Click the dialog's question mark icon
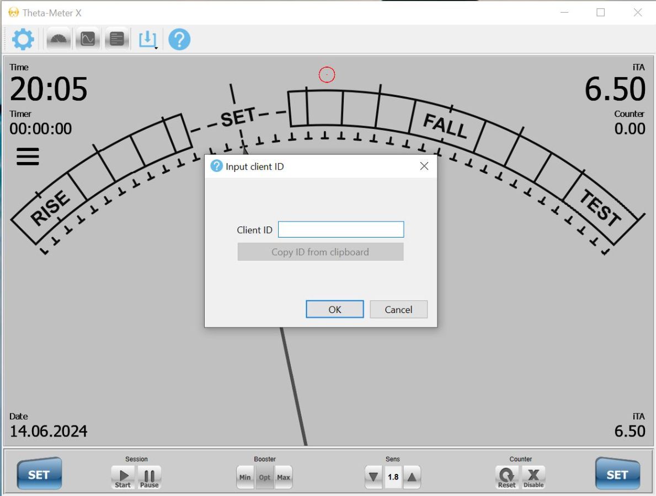 [x=216, y=166]
